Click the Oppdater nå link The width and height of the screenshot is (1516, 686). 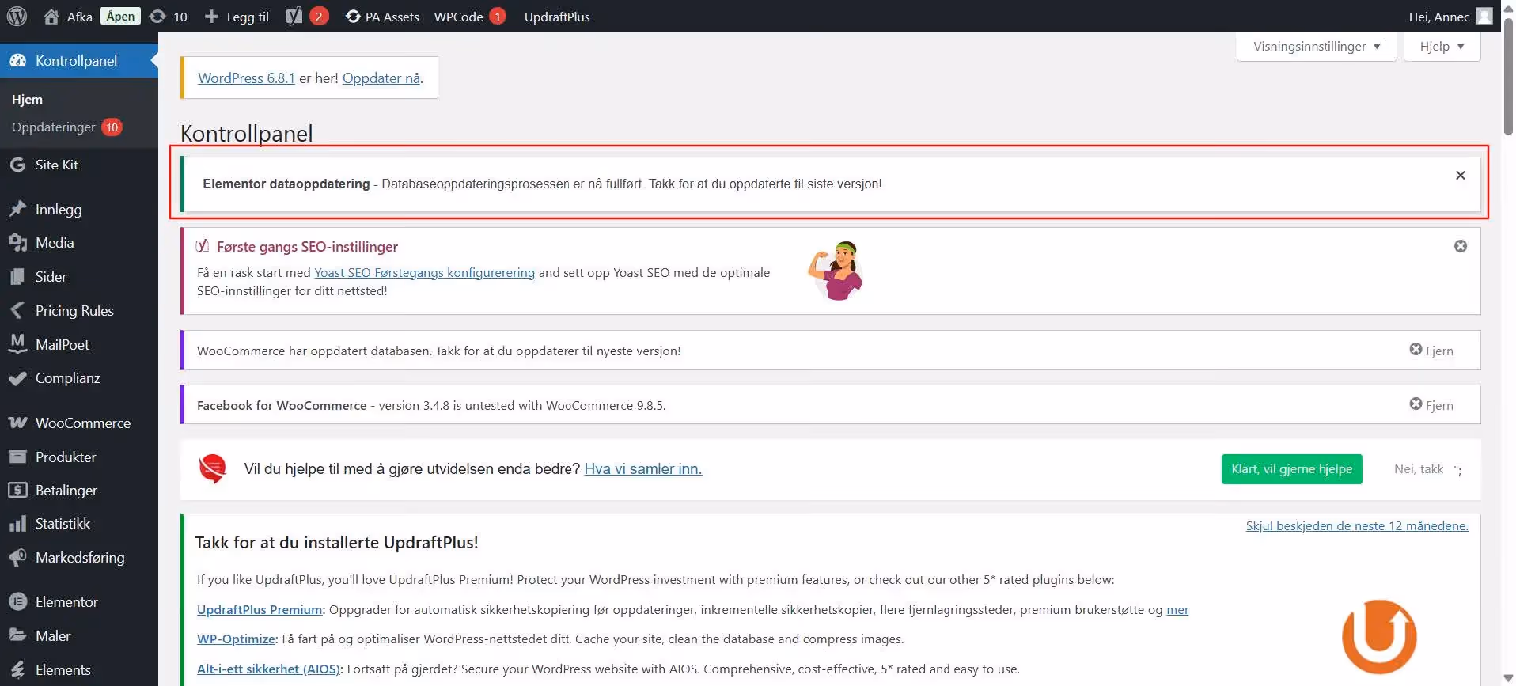[x=381, y=78]
